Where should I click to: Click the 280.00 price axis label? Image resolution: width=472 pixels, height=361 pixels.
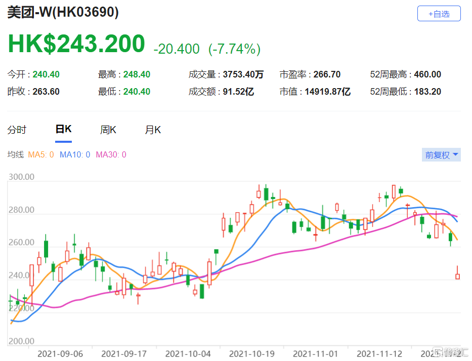(x=21, y=210)
